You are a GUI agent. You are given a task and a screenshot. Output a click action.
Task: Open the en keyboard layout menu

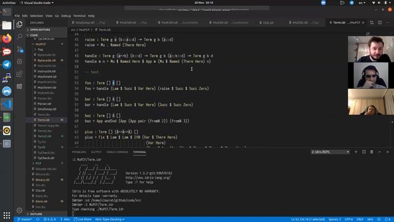(362, 2)
